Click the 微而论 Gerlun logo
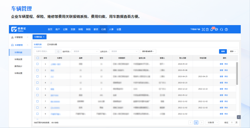The width and height of the screenshot is (250, 128). 18,29
